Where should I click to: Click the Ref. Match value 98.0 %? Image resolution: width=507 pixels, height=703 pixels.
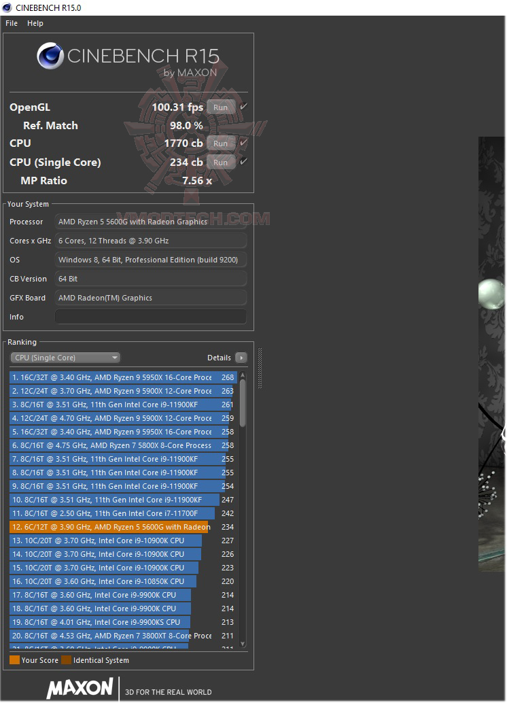click(186, 126)
